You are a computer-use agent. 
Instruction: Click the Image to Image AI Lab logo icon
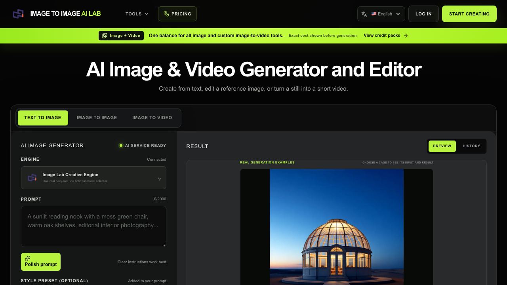coord(18,14)
